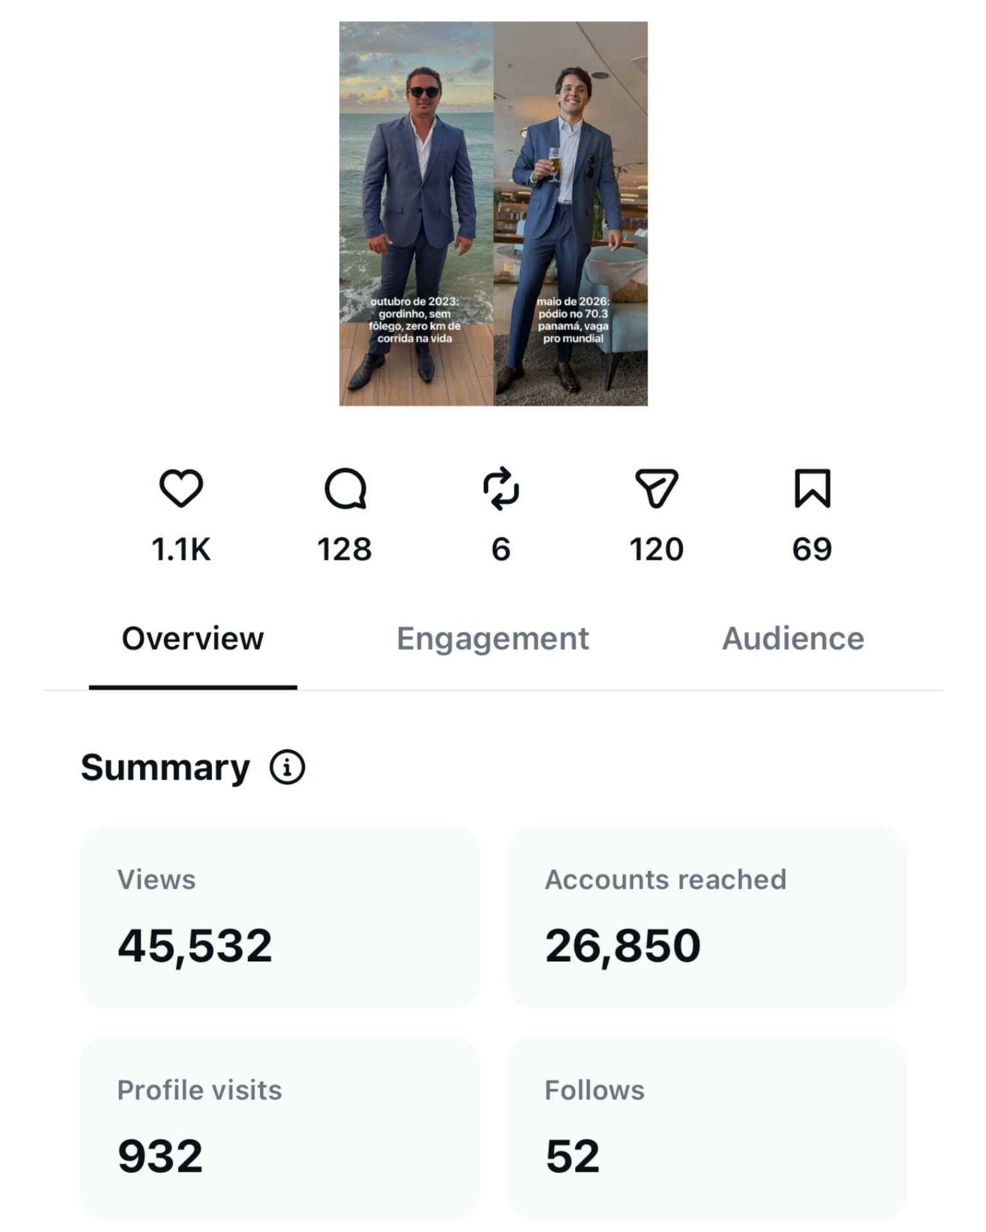
Task: Open the Accounts reached card
Action: click(707, 917)
